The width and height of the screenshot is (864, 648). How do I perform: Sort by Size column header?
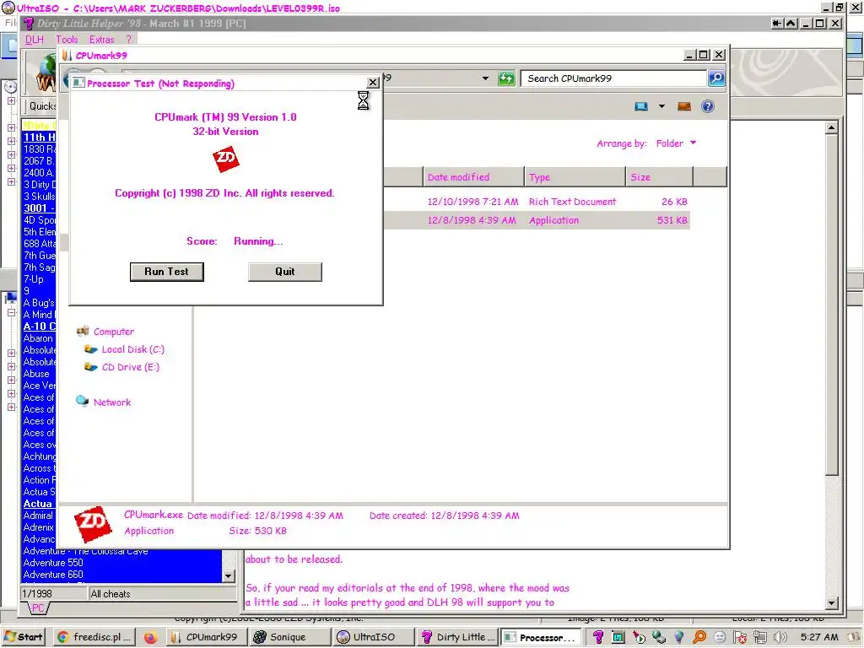pos(659,177)
